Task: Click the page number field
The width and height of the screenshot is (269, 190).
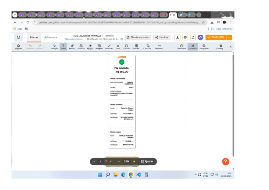Action: click(101, 161)
